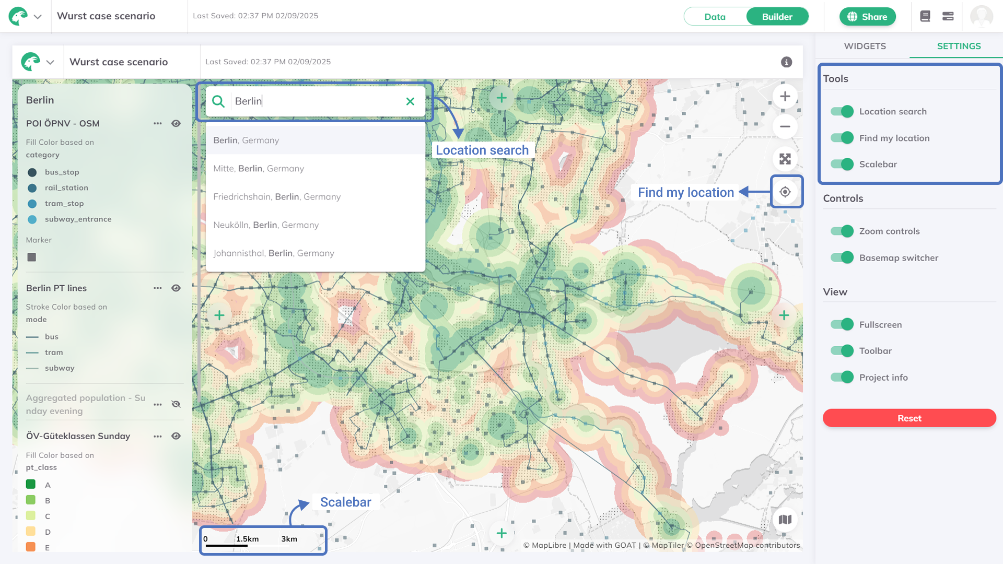This screenshot has height=564, width=1003.
Task: Switch to the WIDGETS tab
Action: click(865, 46)
